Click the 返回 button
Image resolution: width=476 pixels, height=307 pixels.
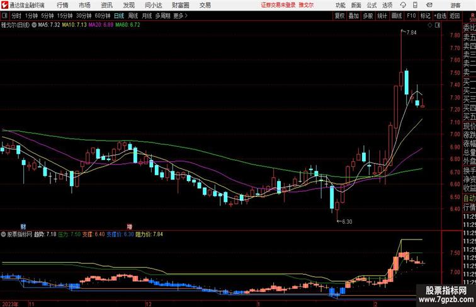455,16
